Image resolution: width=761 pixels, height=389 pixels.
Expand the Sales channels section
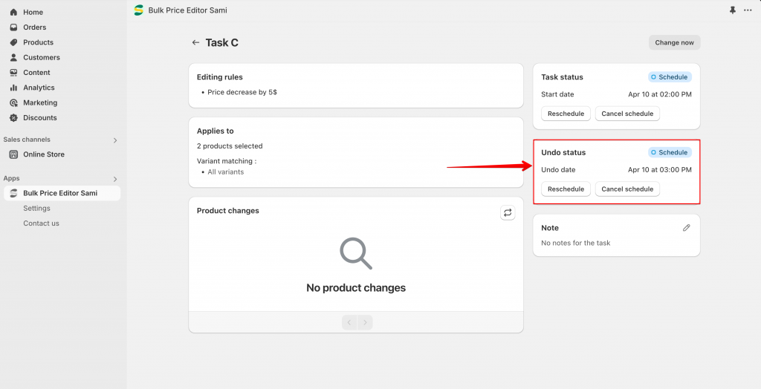click(x=115, y=140)
